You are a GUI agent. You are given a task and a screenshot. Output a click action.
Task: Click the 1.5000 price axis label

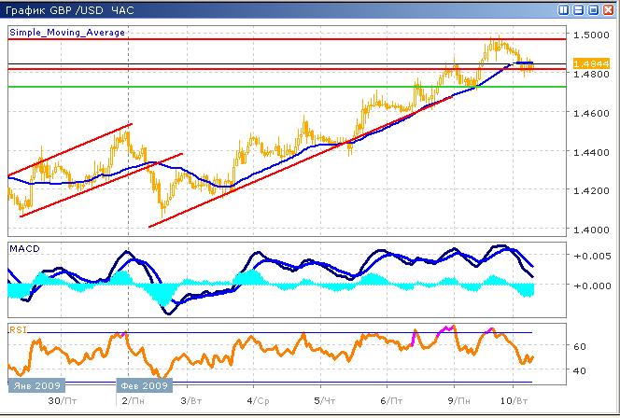click(587, 35)
